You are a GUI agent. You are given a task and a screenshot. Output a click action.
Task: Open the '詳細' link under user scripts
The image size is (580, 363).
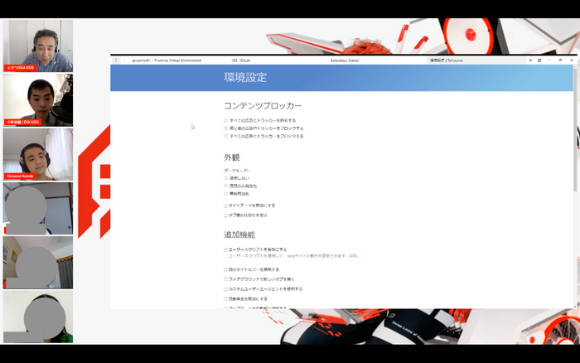353,256
